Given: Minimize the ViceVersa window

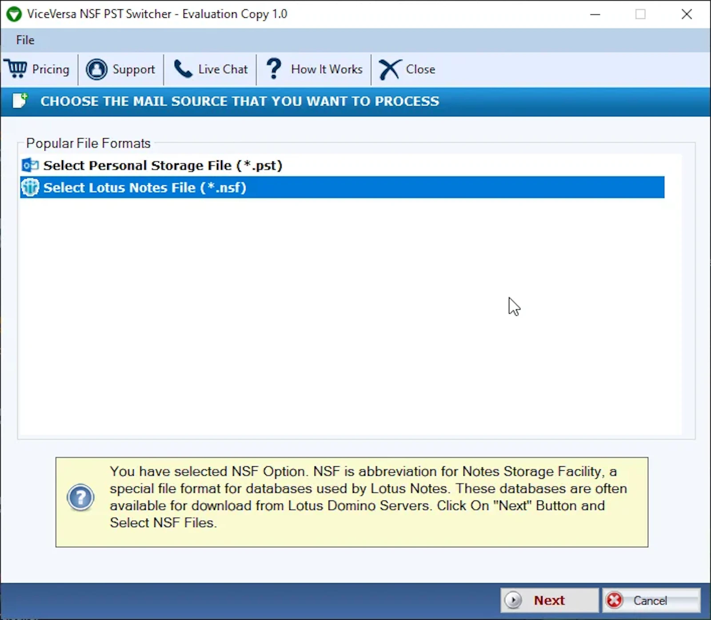Looking at the screenshot, I should coord(595,14).
